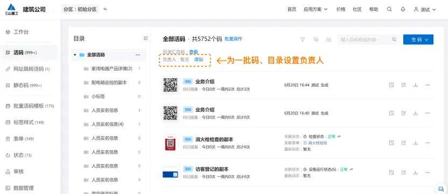The image size is (448, 194).
Task: Open the notification bell
Action: point(403,9)
